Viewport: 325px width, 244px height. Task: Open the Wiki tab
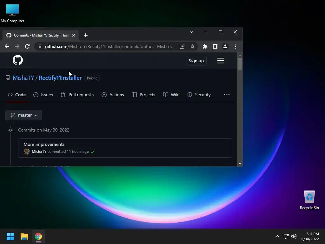point(171,95)
